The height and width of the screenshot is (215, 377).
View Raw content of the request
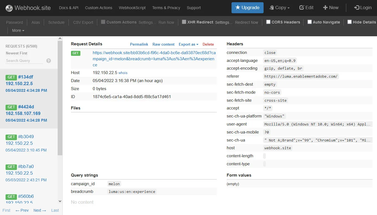pyautogui.click(x=163, y=44)
